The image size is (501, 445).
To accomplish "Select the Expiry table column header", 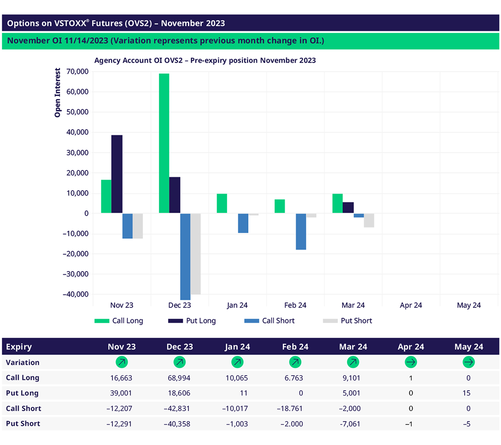I will (x=19, y=347).
